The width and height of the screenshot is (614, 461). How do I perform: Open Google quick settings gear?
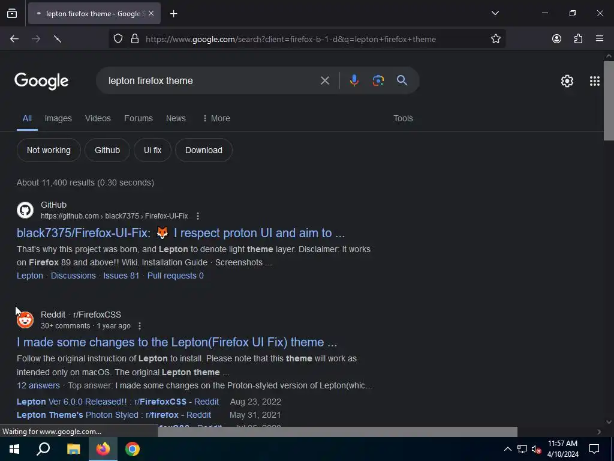[x=567, y=81]
